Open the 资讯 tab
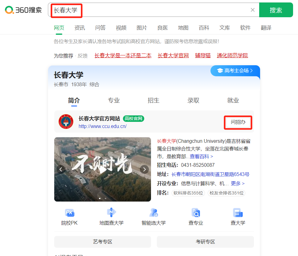Viewport: 298px width, 256px height. 80,28
